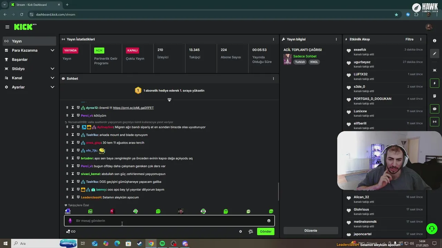Screen dimensions: 442x248
Task: Open Microsoft Edge from the taskbar
Action: [x=117, y=244]
